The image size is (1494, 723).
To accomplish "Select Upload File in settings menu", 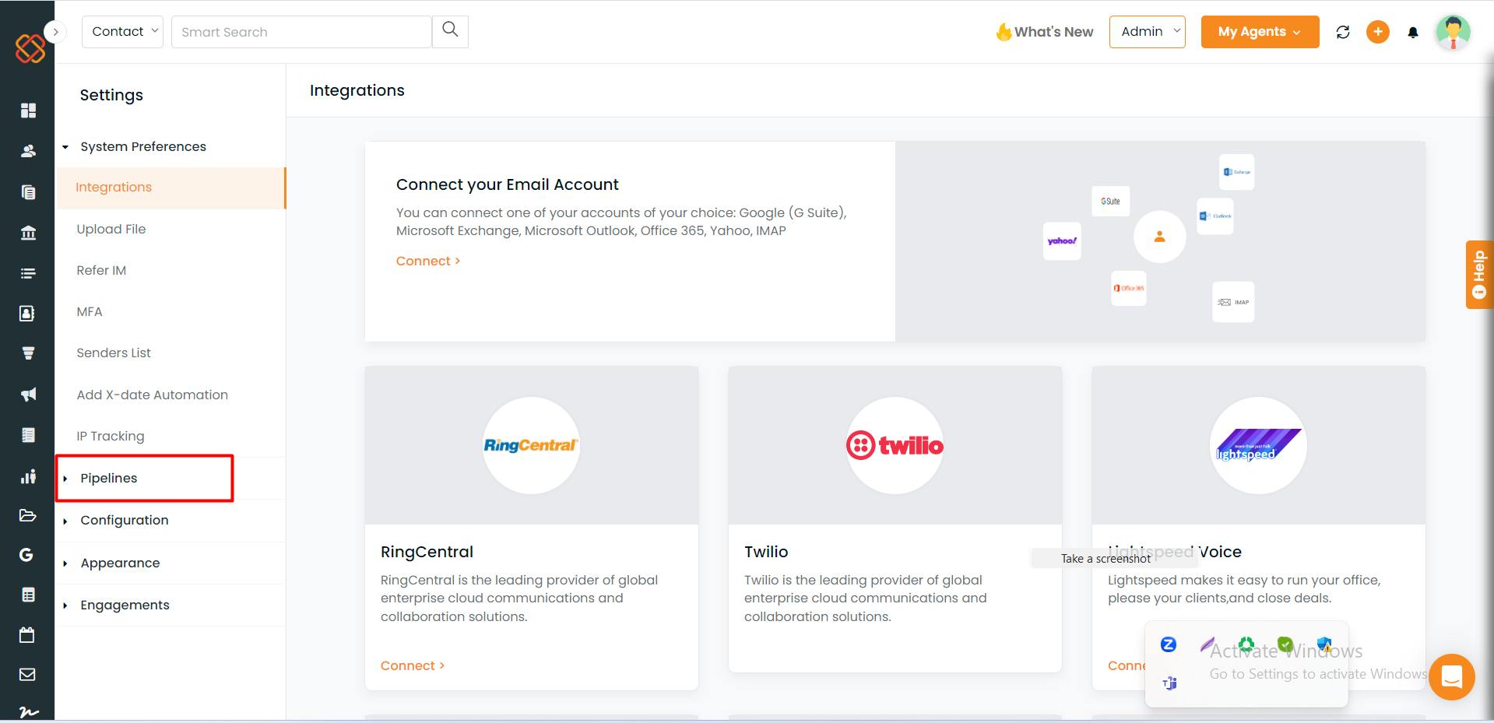I will click(111, 229).
